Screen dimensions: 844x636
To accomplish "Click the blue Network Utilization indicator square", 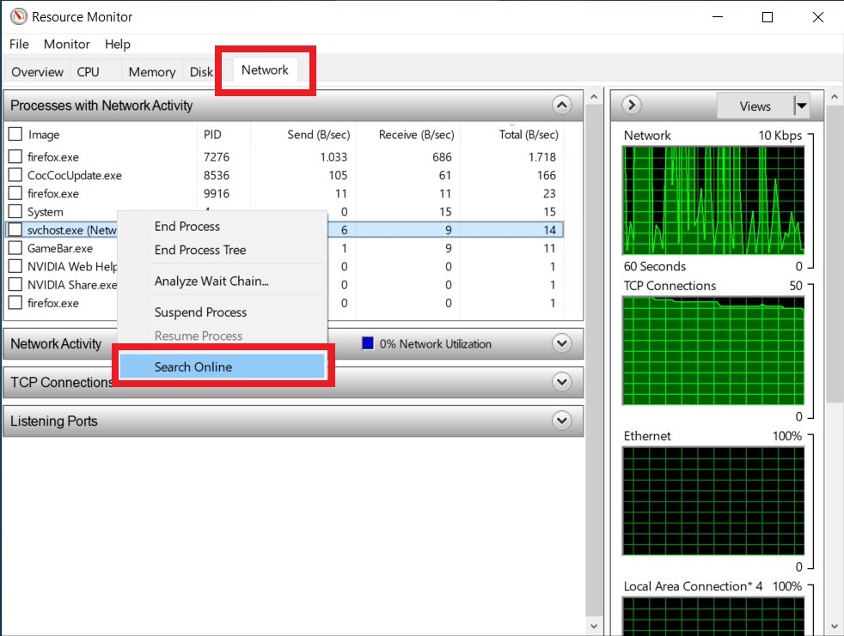I will tap(368, 343).
